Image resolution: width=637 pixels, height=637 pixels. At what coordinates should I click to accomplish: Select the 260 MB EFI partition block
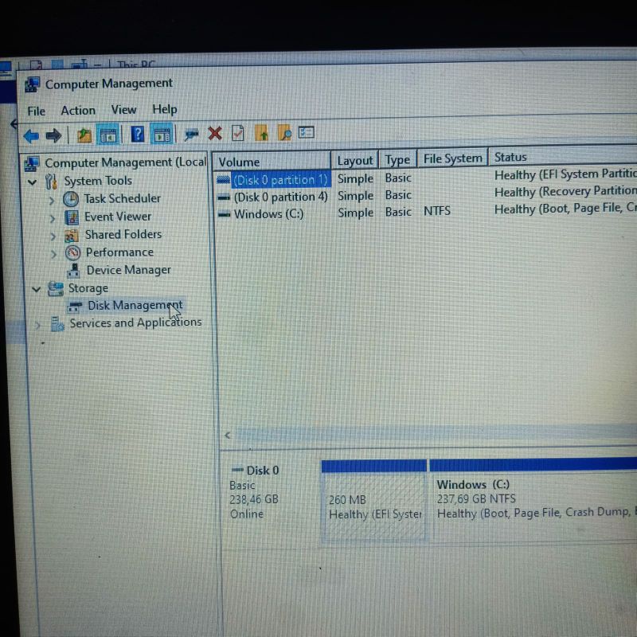373,501
